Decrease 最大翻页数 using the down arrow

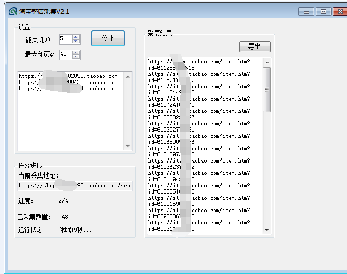[76, 56]
